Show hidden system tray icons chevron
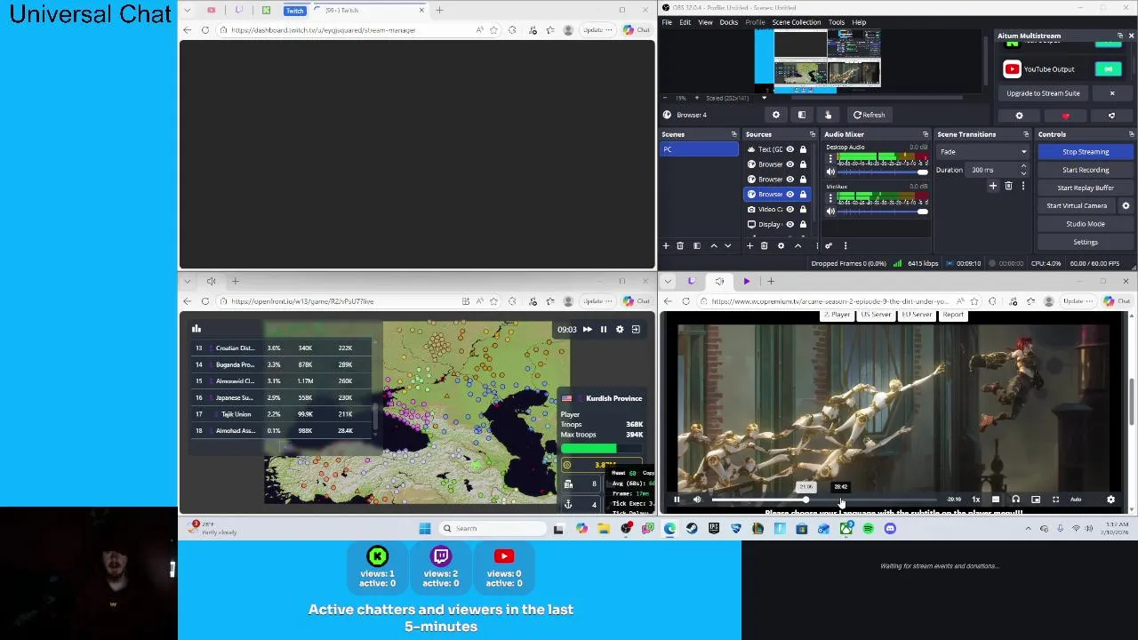 coord(1029,529)
